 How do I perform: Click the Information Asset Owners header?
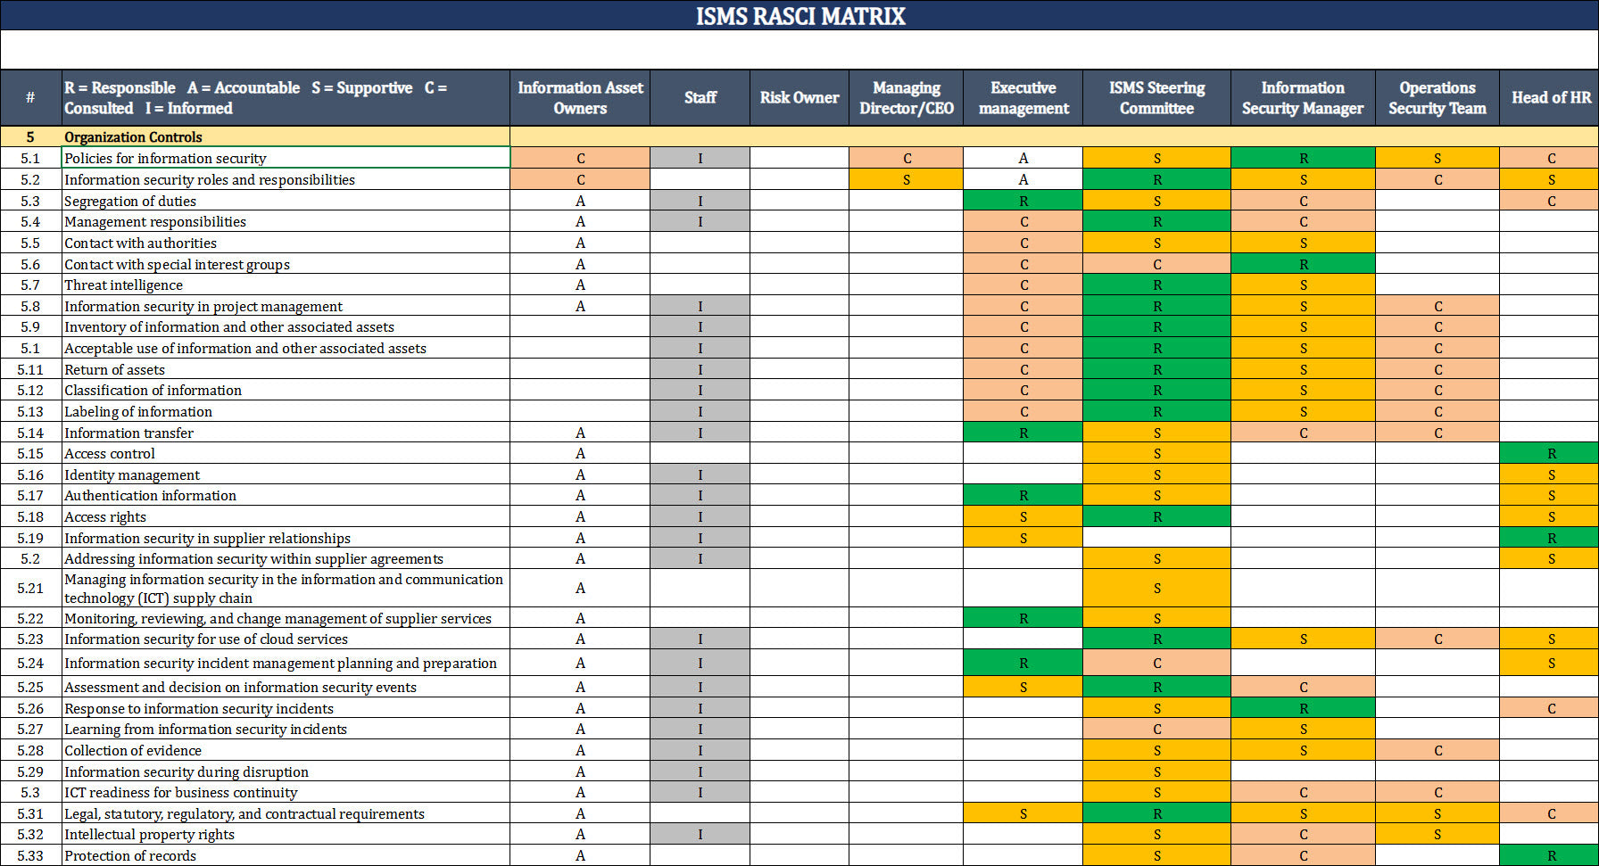pos(580,98)
